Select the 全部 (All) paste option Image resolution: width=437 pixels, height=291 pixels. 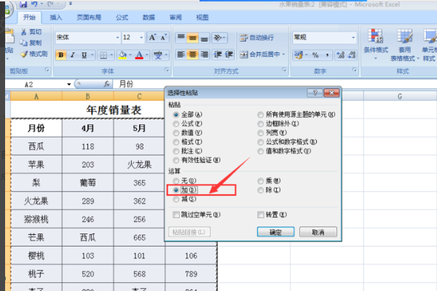[x=176, y=114]
